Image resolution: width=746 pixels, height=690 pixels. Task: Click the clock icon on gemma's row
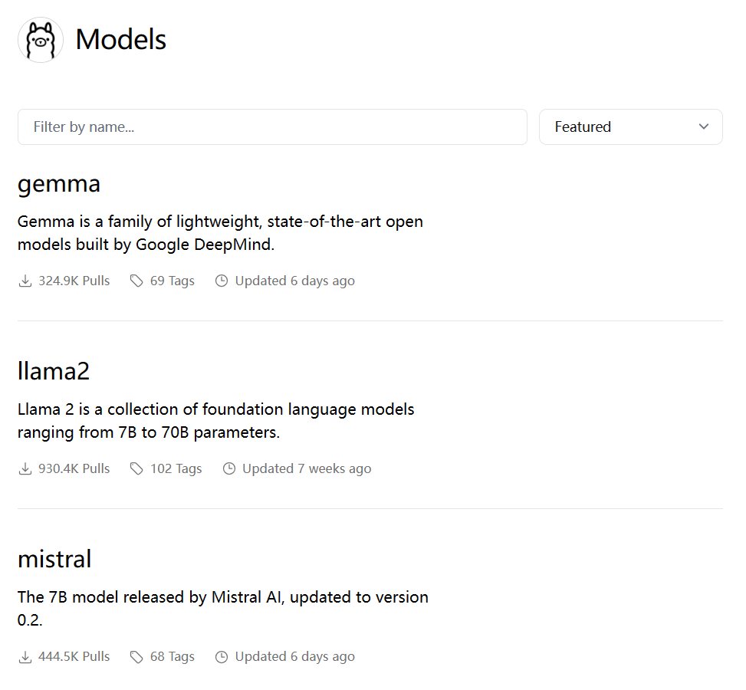(x=222, y=281)
